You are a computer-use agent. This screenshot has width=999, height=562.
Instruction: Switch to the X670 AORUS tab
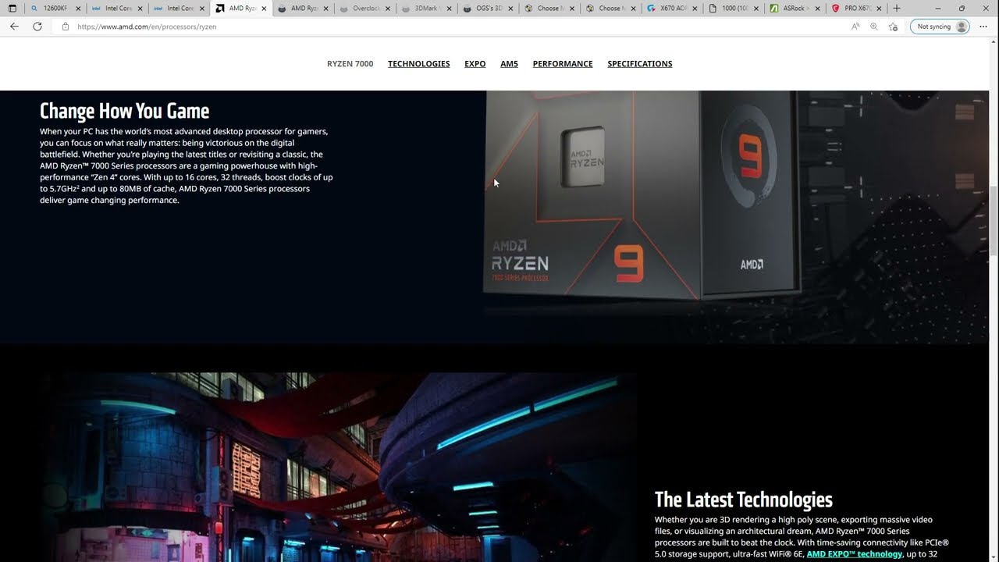pos(672,9)
